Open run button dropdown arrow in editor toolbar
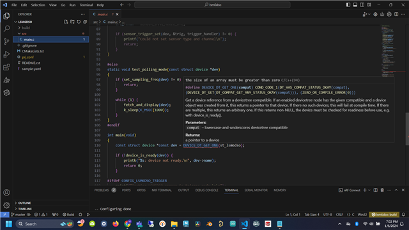The image size is (409, 230). click(369, 14)
